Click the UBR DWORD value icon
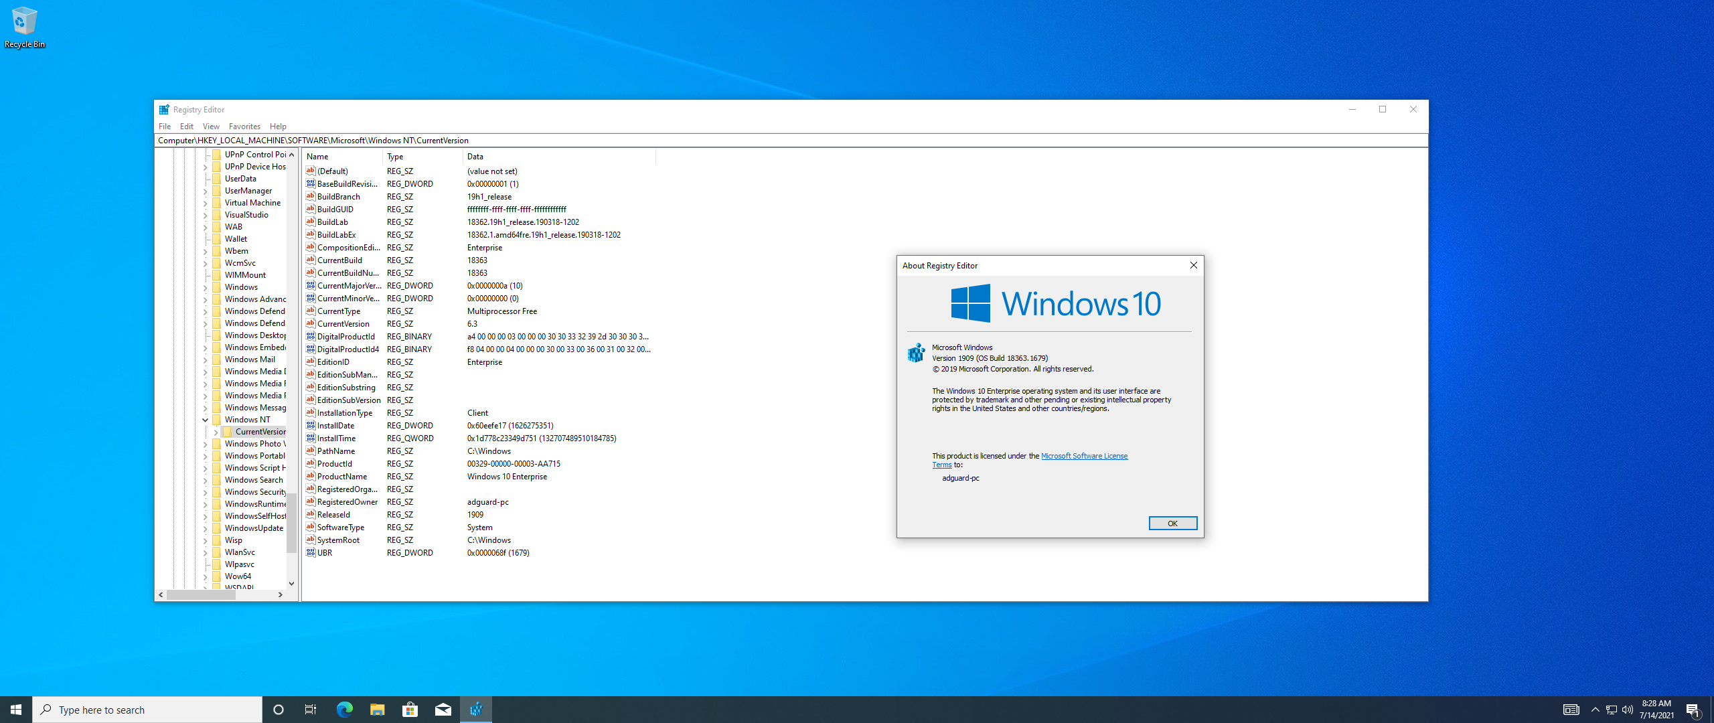1714x723 pixels. click(311, 552)
